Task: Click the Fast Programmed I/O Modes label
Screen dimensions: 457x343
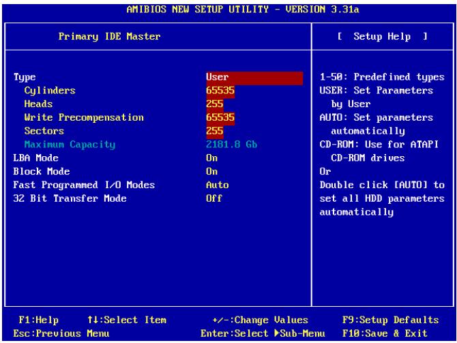Action: (84, 185)
